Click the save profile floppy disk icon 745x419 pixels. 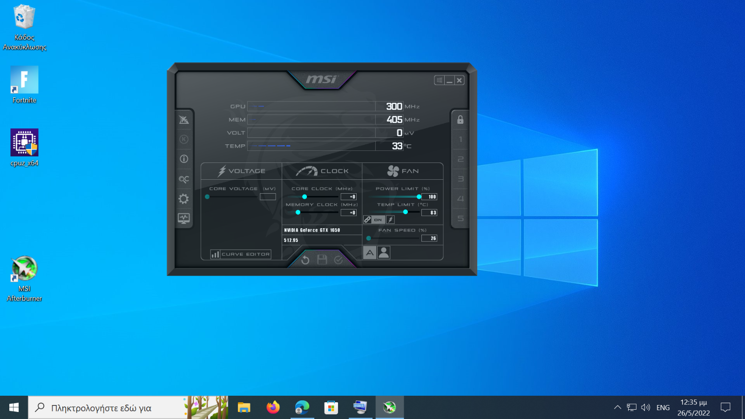click(x=322, y=260)
